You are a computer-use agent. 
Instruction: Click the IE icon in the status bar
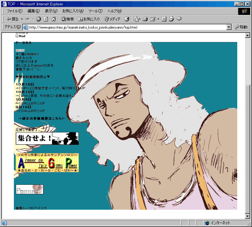point(4,223)
